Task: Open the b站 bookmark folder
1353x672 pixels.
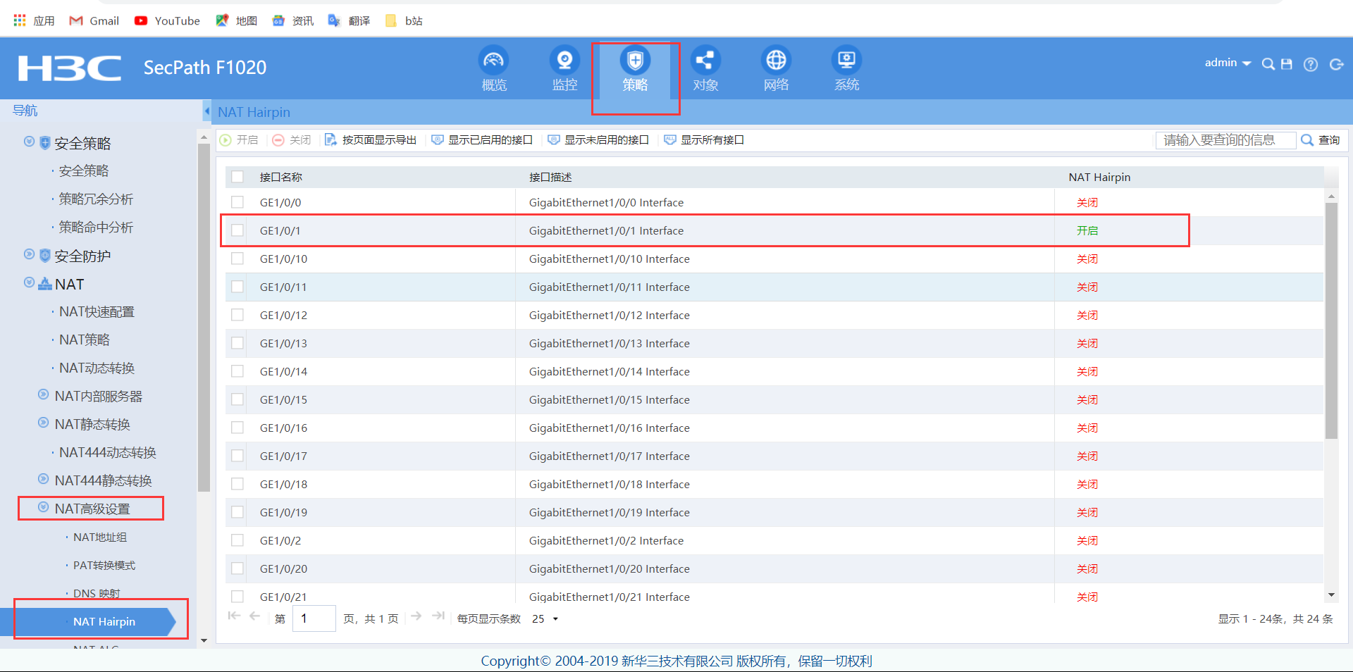Action: tap(404, 20)
